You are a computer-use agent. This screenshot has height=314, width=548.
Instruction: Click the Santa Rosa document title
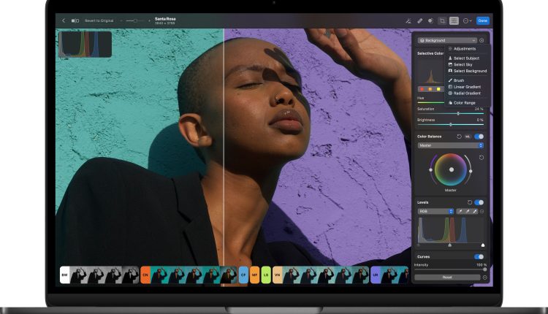(165, 19)
